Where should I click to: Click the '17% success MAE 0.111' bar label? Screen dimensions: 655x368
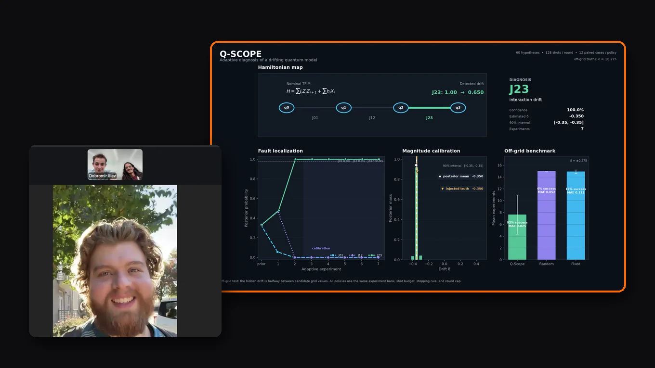(x=576, y=190)
